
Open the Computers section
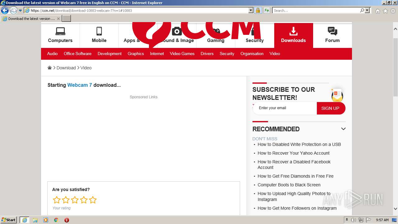click(60, 35)
